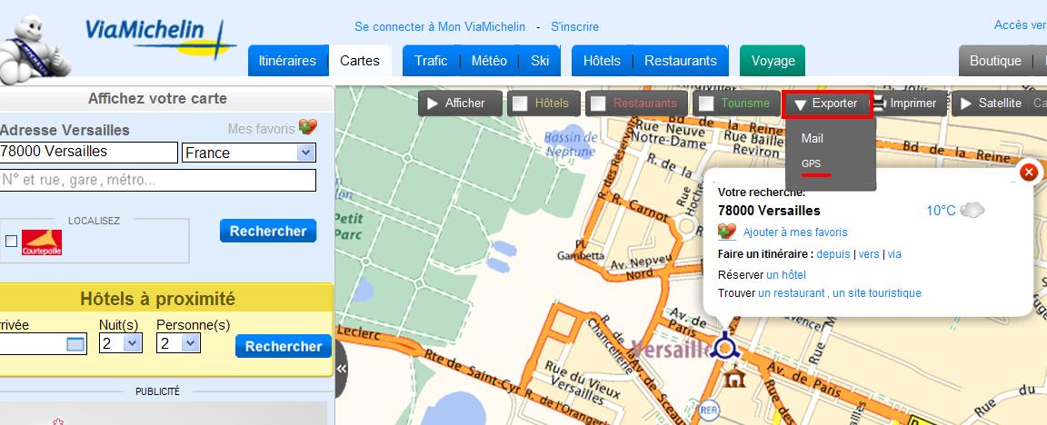Click the printer icon for Imprimer
The height and width of the screenshot is (425, 1047).
pos(880,104)
